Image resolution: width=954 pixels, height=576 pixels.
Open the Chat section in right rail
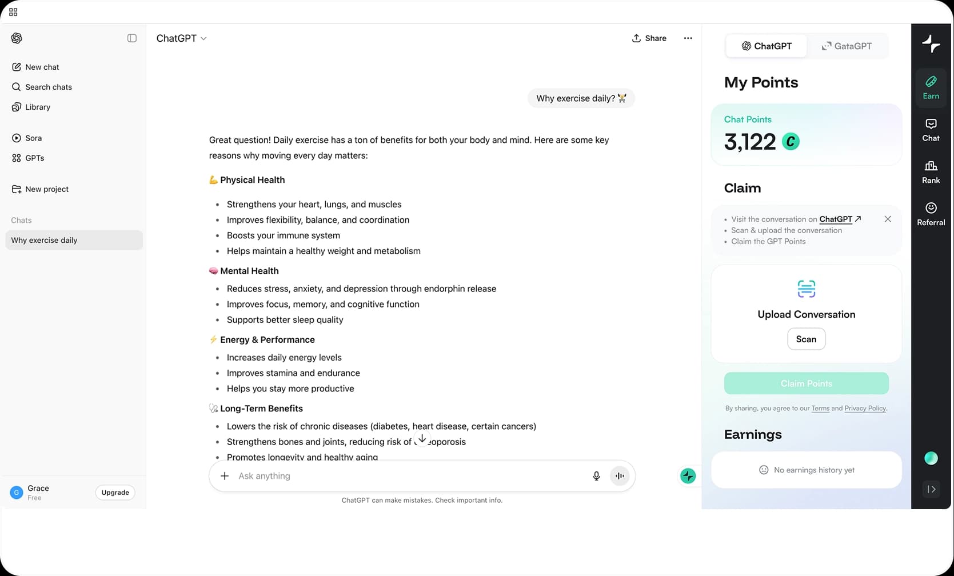pos(931,130)
